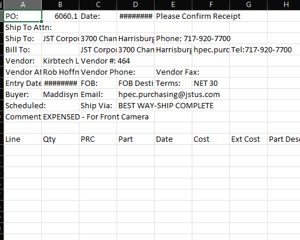Select the Part header cell

click(x=135, y=139)
